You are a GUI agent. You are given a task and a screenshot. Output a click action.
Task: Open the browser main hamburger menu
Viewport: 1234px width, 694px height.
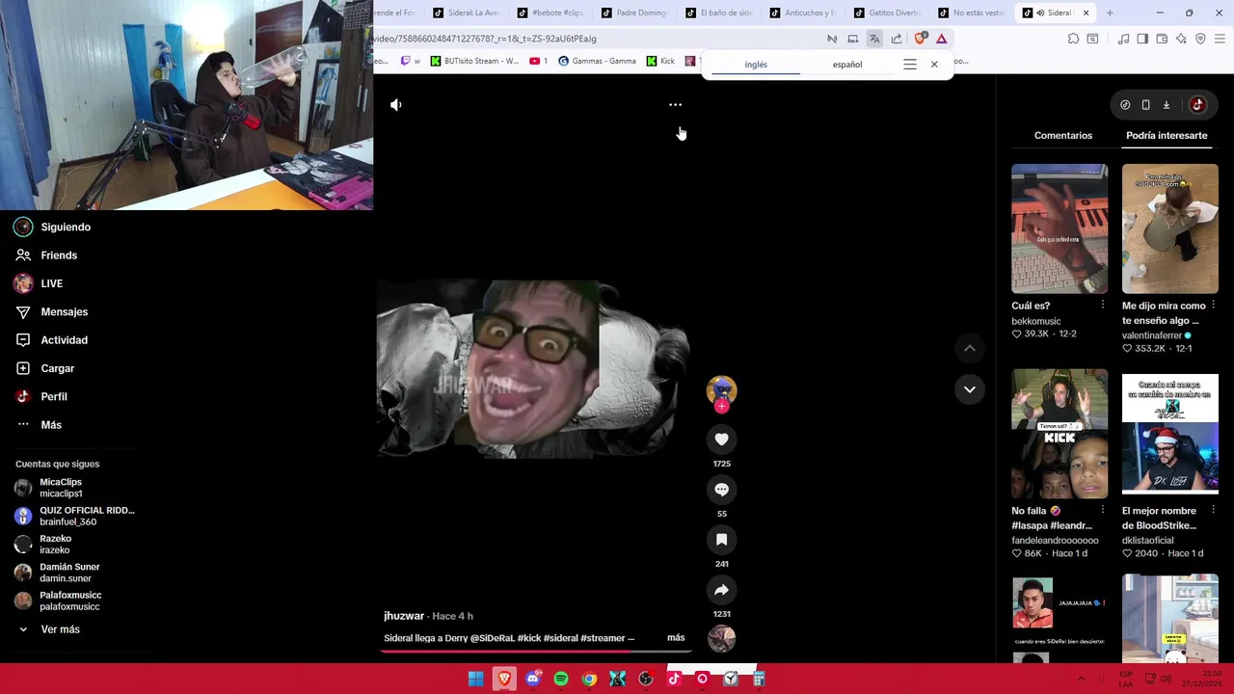(1221, 39)
